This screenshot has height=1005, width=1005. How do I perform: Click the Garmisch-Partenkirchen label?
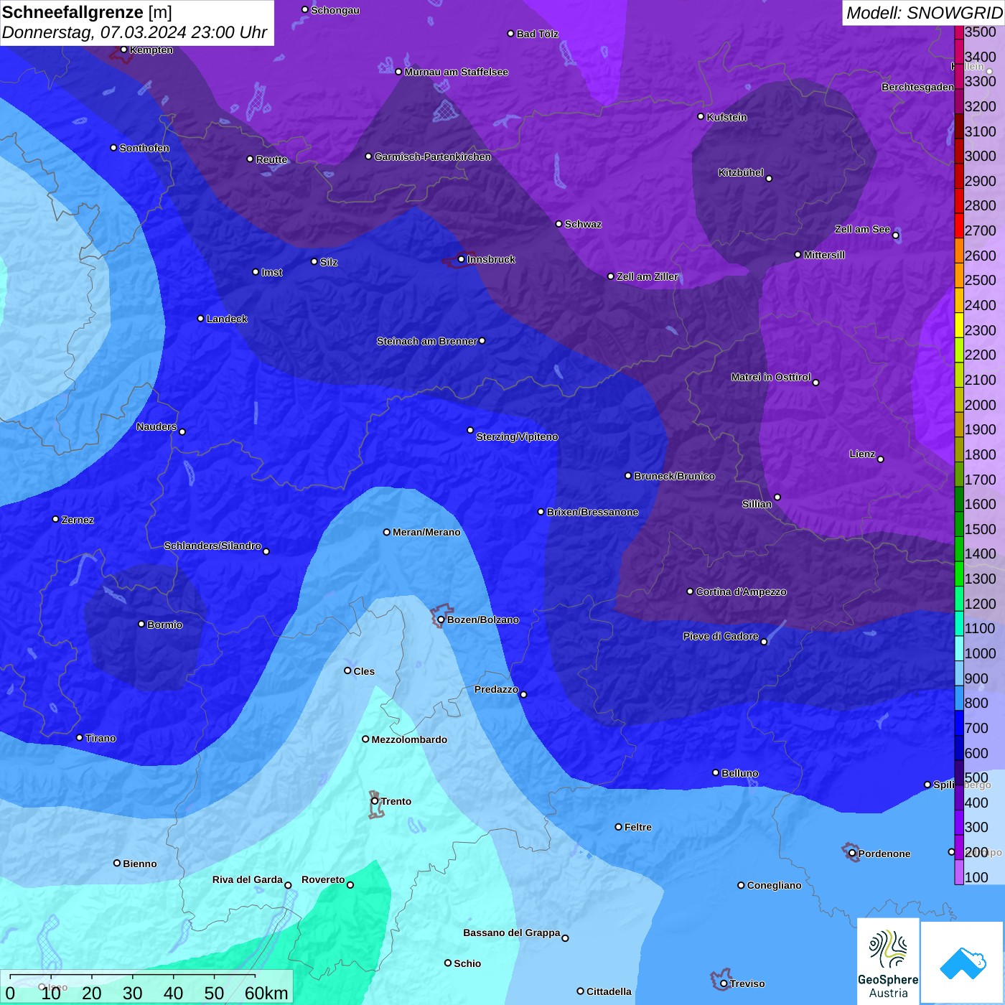click(433, 156)
